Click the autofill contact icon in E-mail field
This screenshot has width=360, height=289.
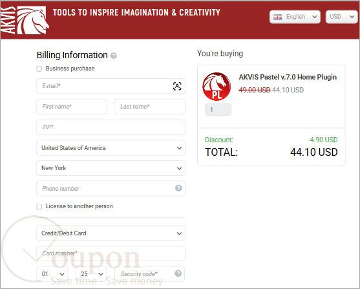point(177,86)
